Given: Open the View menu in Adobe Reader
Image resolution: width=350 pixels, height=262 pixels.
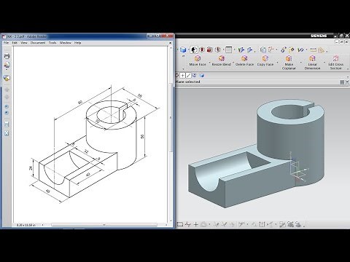Looking at the screenshot, I should (24, 43).
